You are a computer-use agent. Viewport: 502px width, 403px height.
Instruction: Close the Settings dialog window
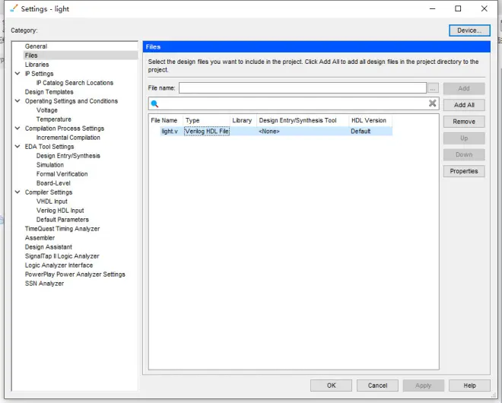[x=484, y=8]
